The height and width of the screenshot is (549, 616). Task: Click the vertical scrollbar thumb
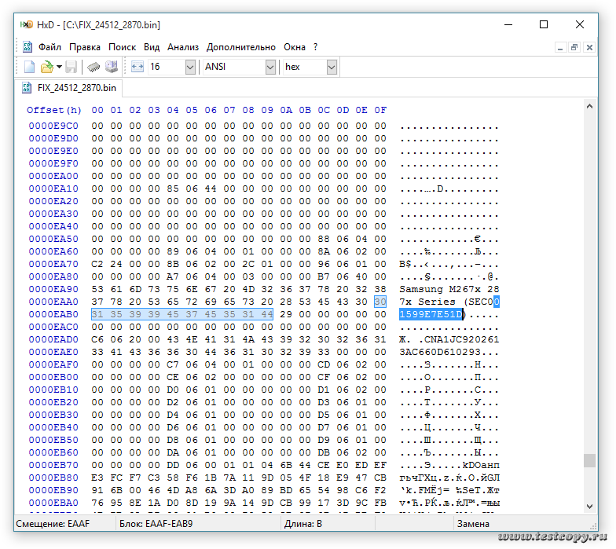pyautogui.click(x=589, y=460)
